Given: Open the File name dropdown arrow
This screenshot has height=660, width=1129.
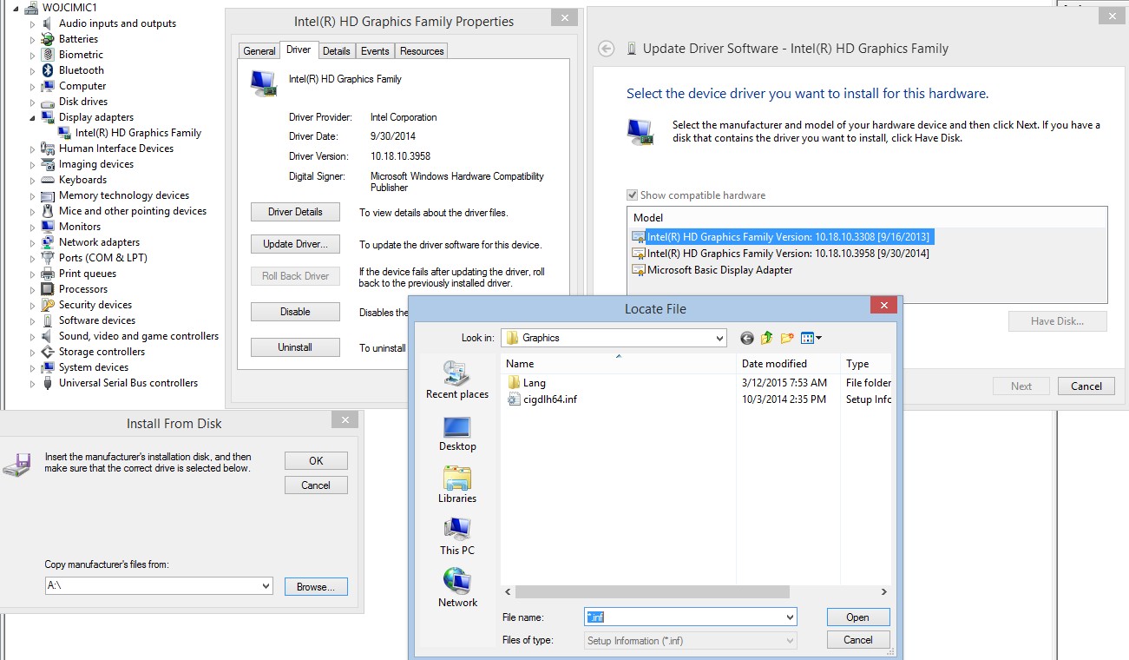Looking at the screenshot, I should 790,617.
